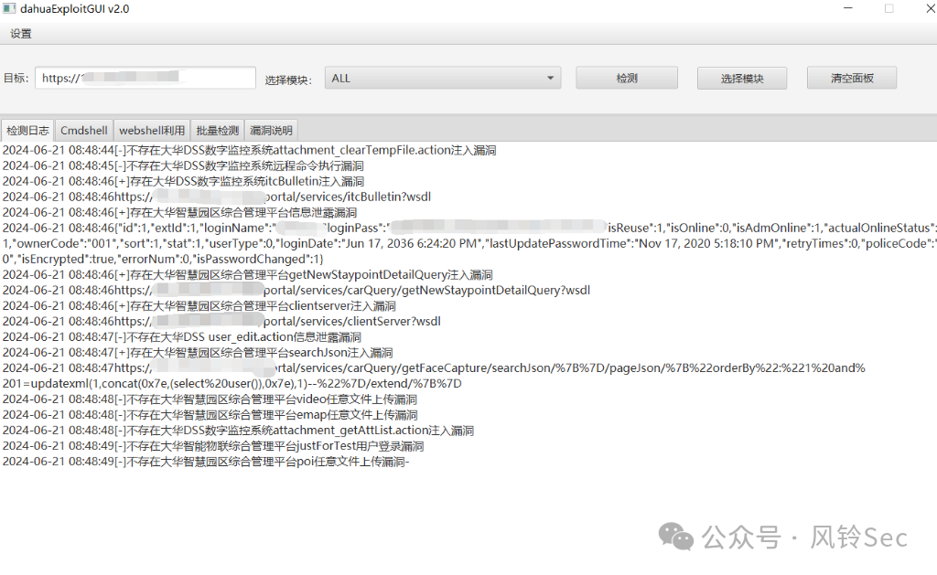Image resolution: width=937 pixels, height=575 pixels.
Task: Click the isEncrypted JSON output line
Action: [x=163, y=259]
